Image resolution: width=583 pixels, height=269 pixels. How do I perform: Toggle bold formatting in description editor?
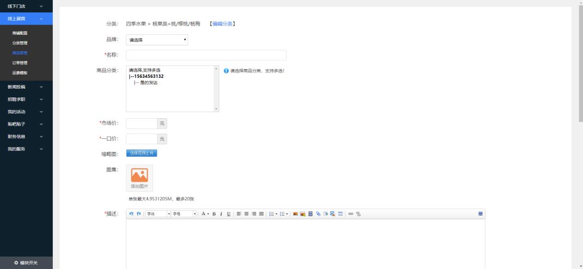pos(214,214)
